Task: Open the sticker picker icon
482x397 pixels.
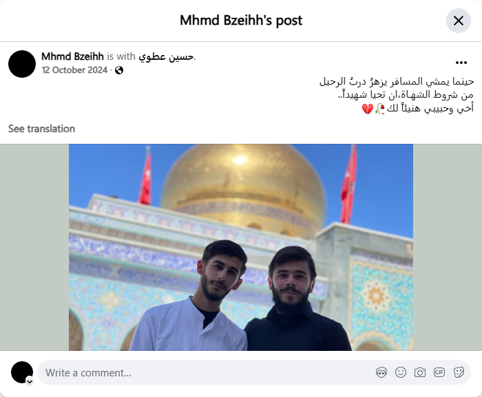Action: (459, 372)
